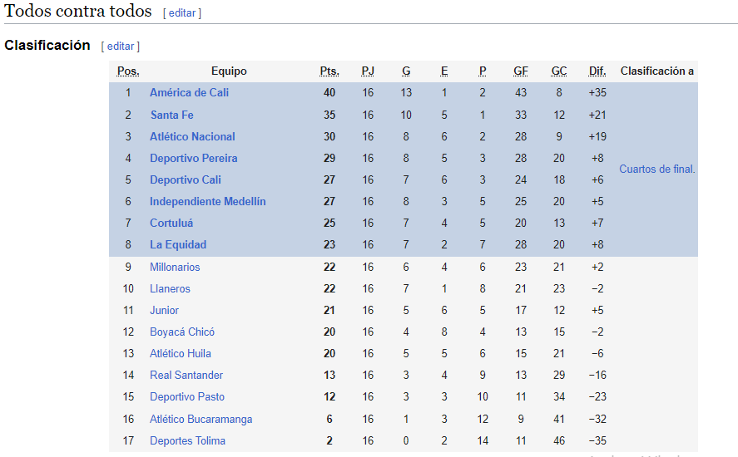Open the Cortuluá team link

pyautogui.click(x=171, y=224)
